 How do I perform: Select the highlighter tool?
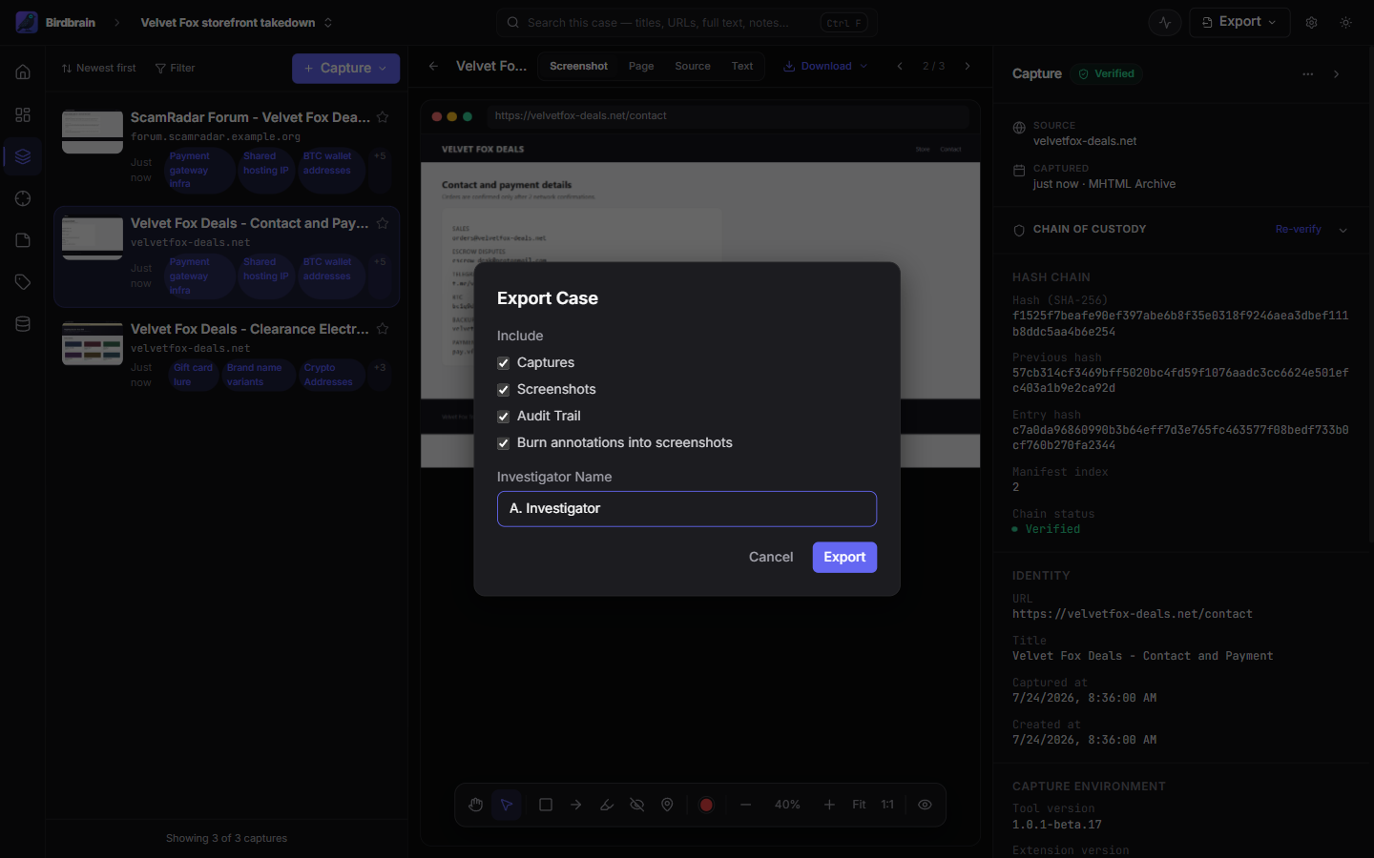click(607, 805)
